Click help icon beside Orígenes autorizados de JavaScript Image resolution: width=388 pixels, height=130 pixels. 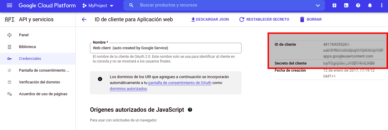190,110
